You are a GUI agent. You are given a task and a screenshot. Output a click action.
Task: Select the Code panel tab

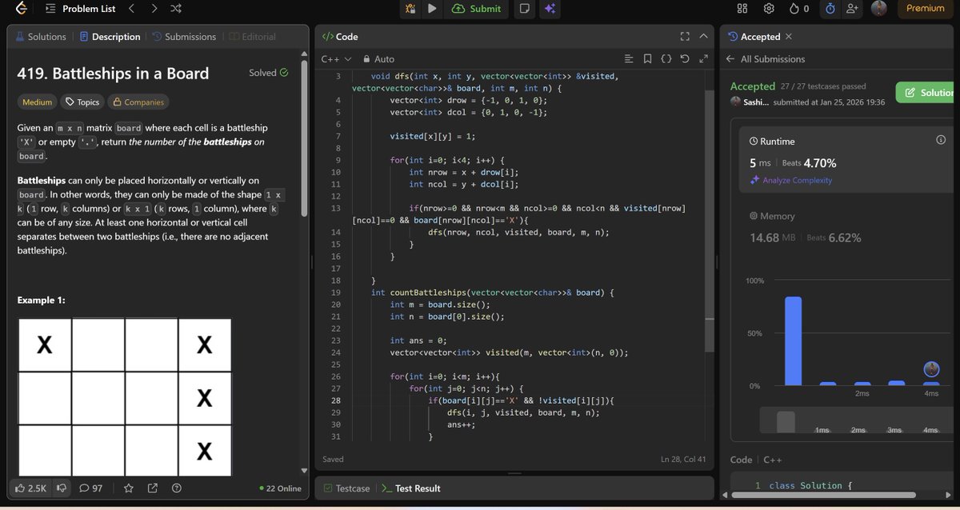(340, 37)
